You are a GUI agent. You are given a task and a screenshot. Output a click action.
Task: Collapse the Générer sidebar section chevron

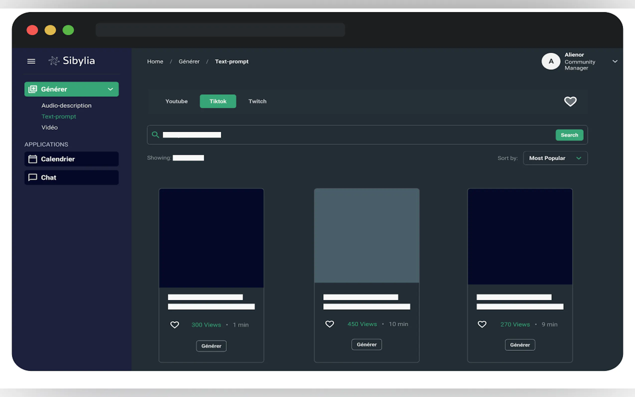pos(110,89)
